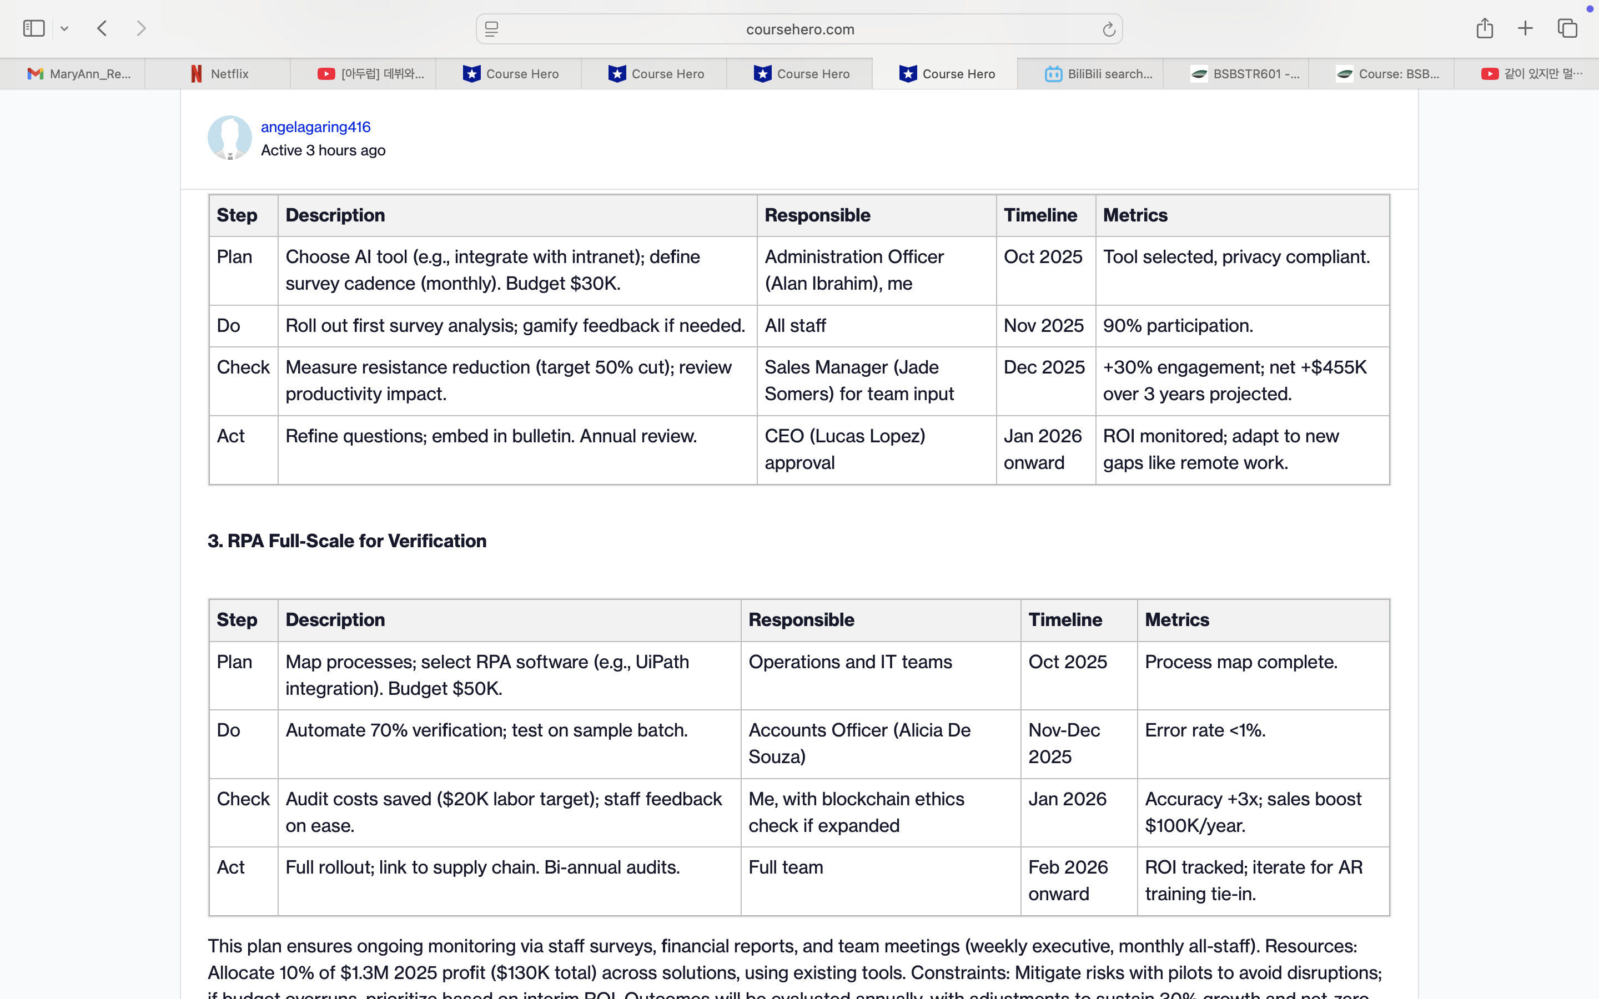Go back with the back arrow
The image size is (1599, 999).
(x=102, y=28)
